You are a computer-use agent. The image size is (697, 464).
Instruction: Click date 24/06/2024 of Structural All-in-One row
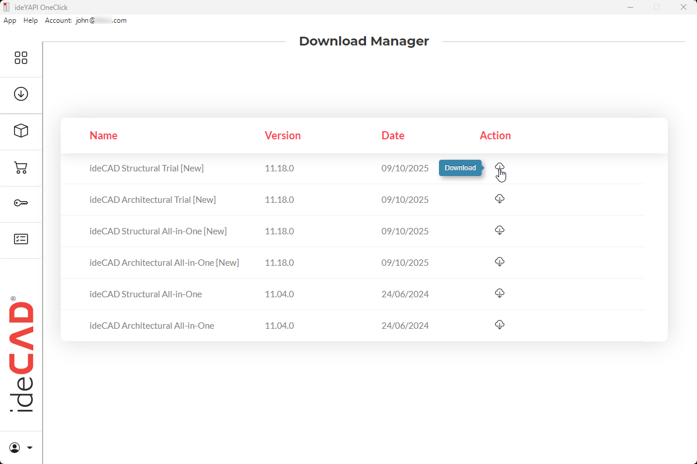[x=405, y=294]
